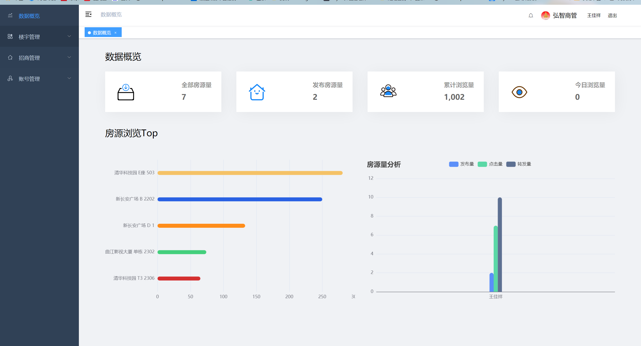641x346 pixels.
Task: Click the 账号管理 user icon
Action: pyautogui.click(x=10, y=78)
